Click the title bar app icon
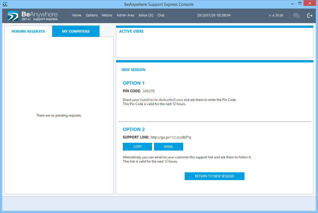 tap(5, 4)
